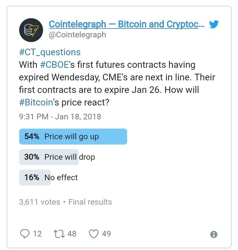Open the Cointelegraph account name link
238x250 pixels.
click(x=126, y=25)
